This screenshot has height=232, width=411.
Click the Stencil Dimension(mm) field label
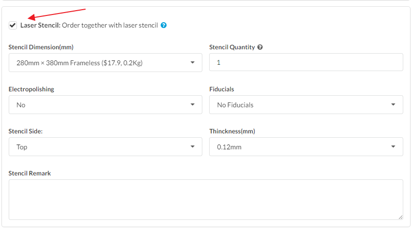41,47
